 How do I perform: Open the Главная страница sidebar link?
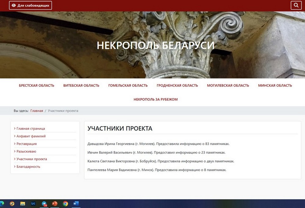(31, 129)
